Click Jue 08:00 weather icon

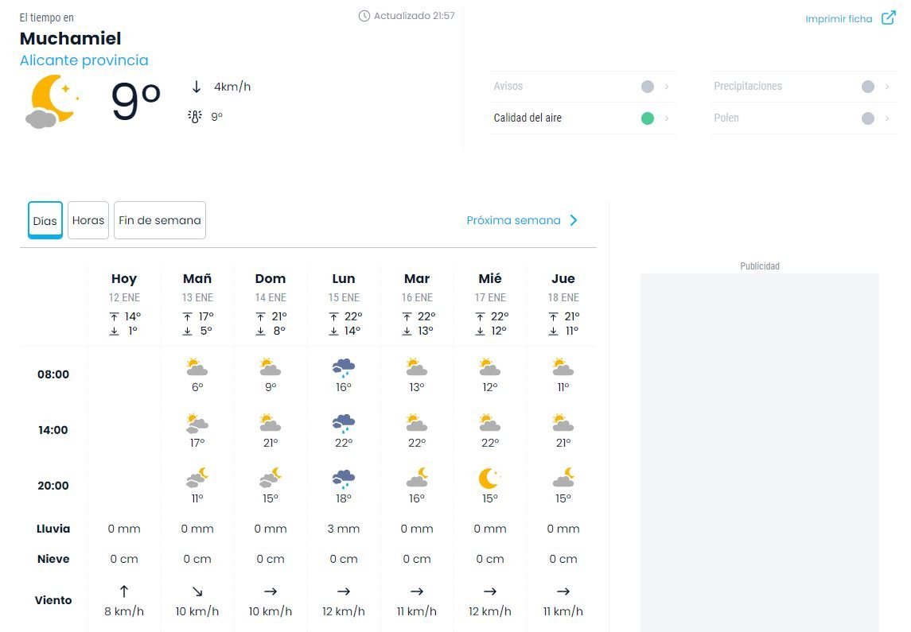click(563, 367)
